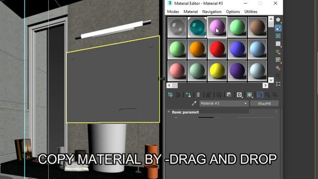Click the Select by Material icon

coord(278,76)
